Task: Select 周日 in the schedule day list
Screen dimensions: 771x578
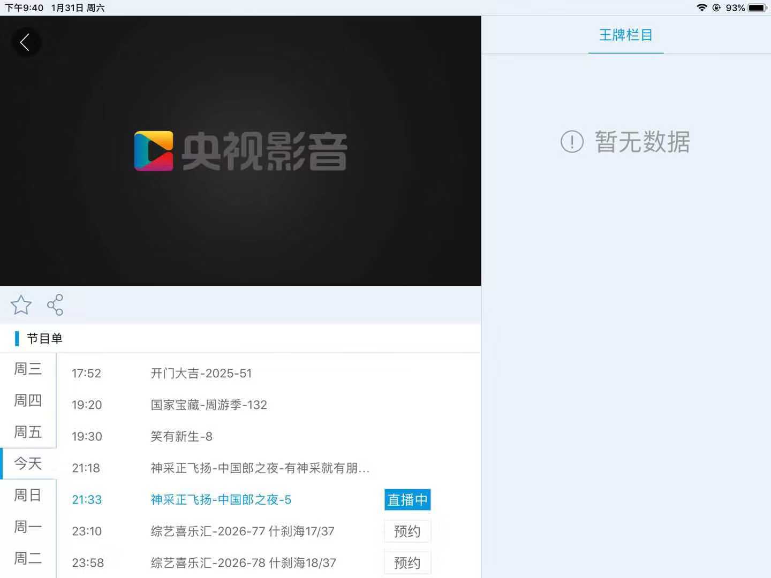Action: point(28,495)
